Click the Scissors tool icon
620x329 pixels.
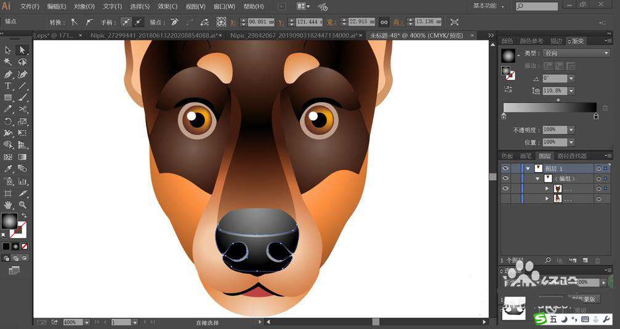pyautogui.click(x=23, y=109)
